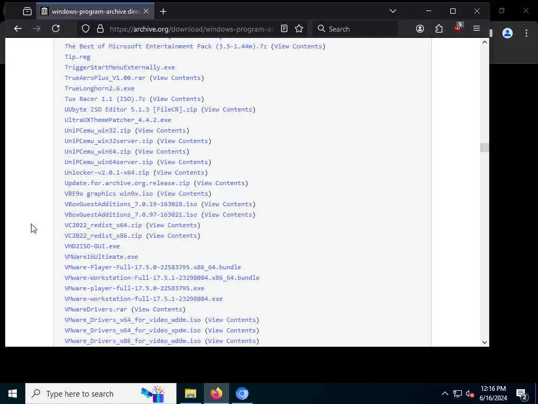View Contents of VBoxGuestAdditions_7.0.97-163021.iso
538x404 pixels.
pos(228,215)
